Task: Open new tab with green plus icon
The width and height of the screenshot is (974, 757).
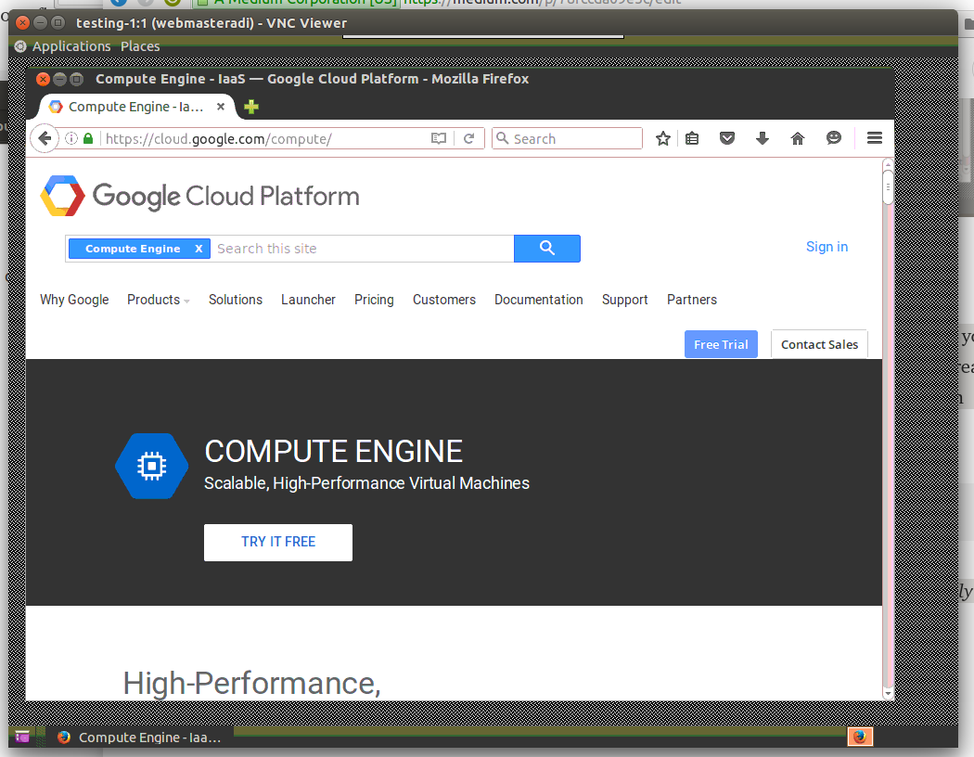Action: [251, 107]
